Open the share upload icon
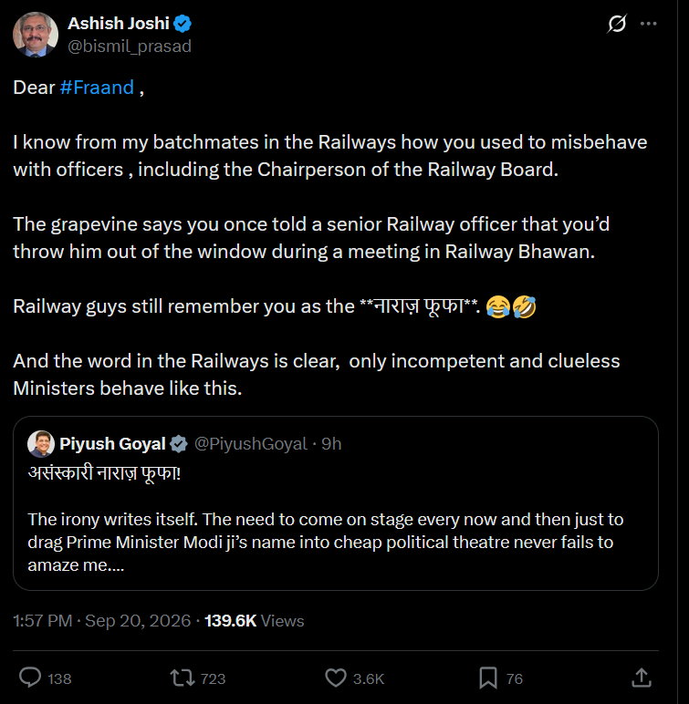The width and height of the screenshot is (689, 704). coord(642,678)
